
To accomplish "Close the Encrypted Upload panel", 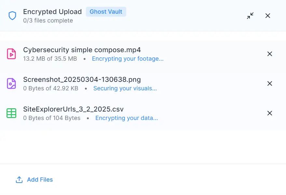I will click(x=268, y=16).
